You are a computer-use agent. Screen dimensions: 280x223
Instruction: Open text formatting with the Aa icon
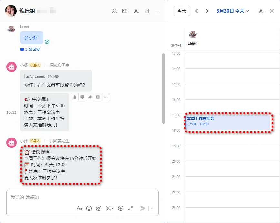coord(79,208)
